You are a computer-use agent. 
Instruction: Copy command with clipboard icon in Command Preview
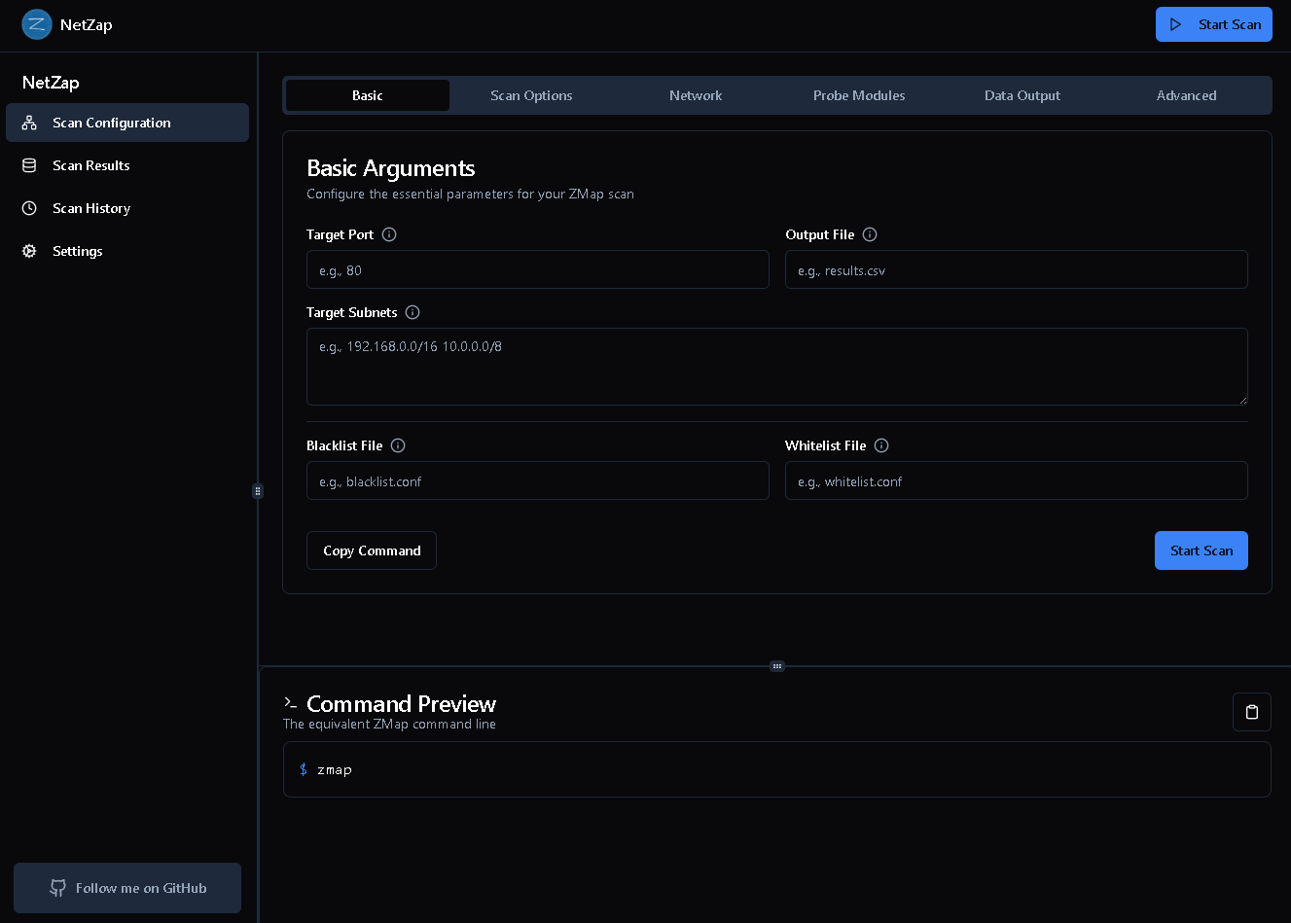tap(1252, 712)
